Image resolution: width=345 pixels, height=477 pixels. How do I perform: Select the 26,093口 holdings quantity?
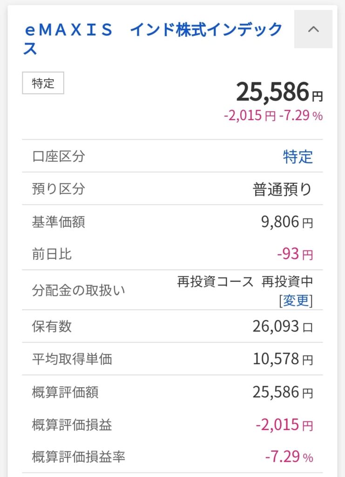pyautogui.click(x=283, y=327)
